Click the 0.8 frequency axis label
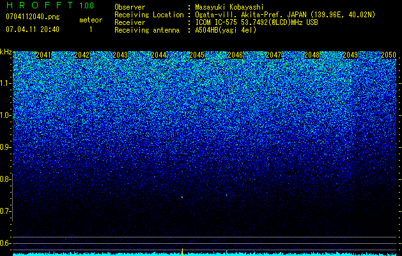The height and width of the screenshot is (256, 402). pyautogui.click(x=5, y=179)
